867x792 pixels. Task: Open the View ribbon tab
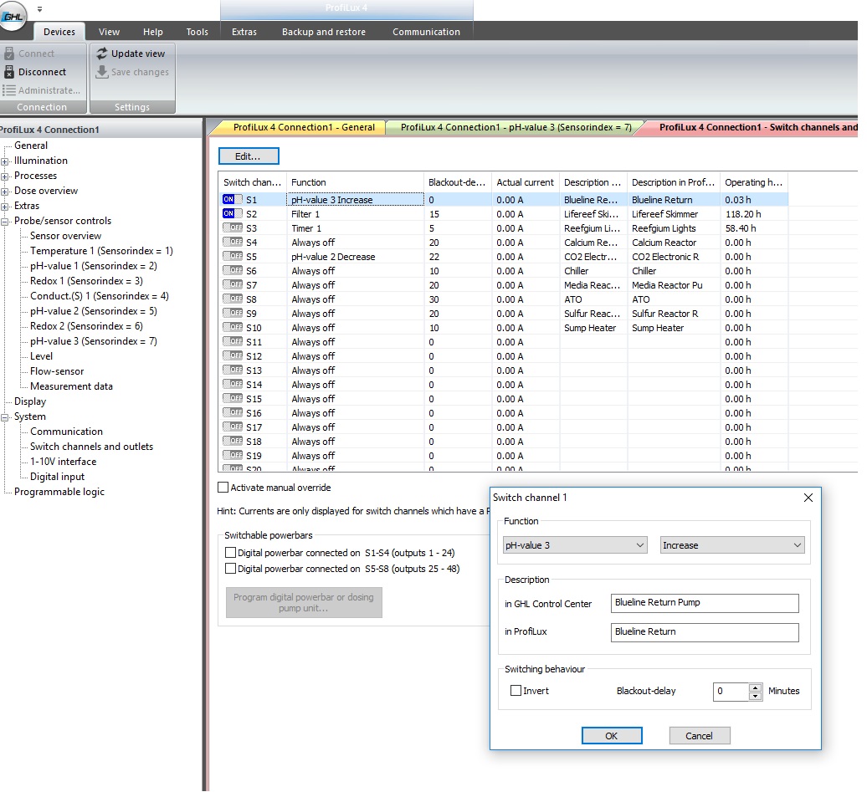[109, 32]
